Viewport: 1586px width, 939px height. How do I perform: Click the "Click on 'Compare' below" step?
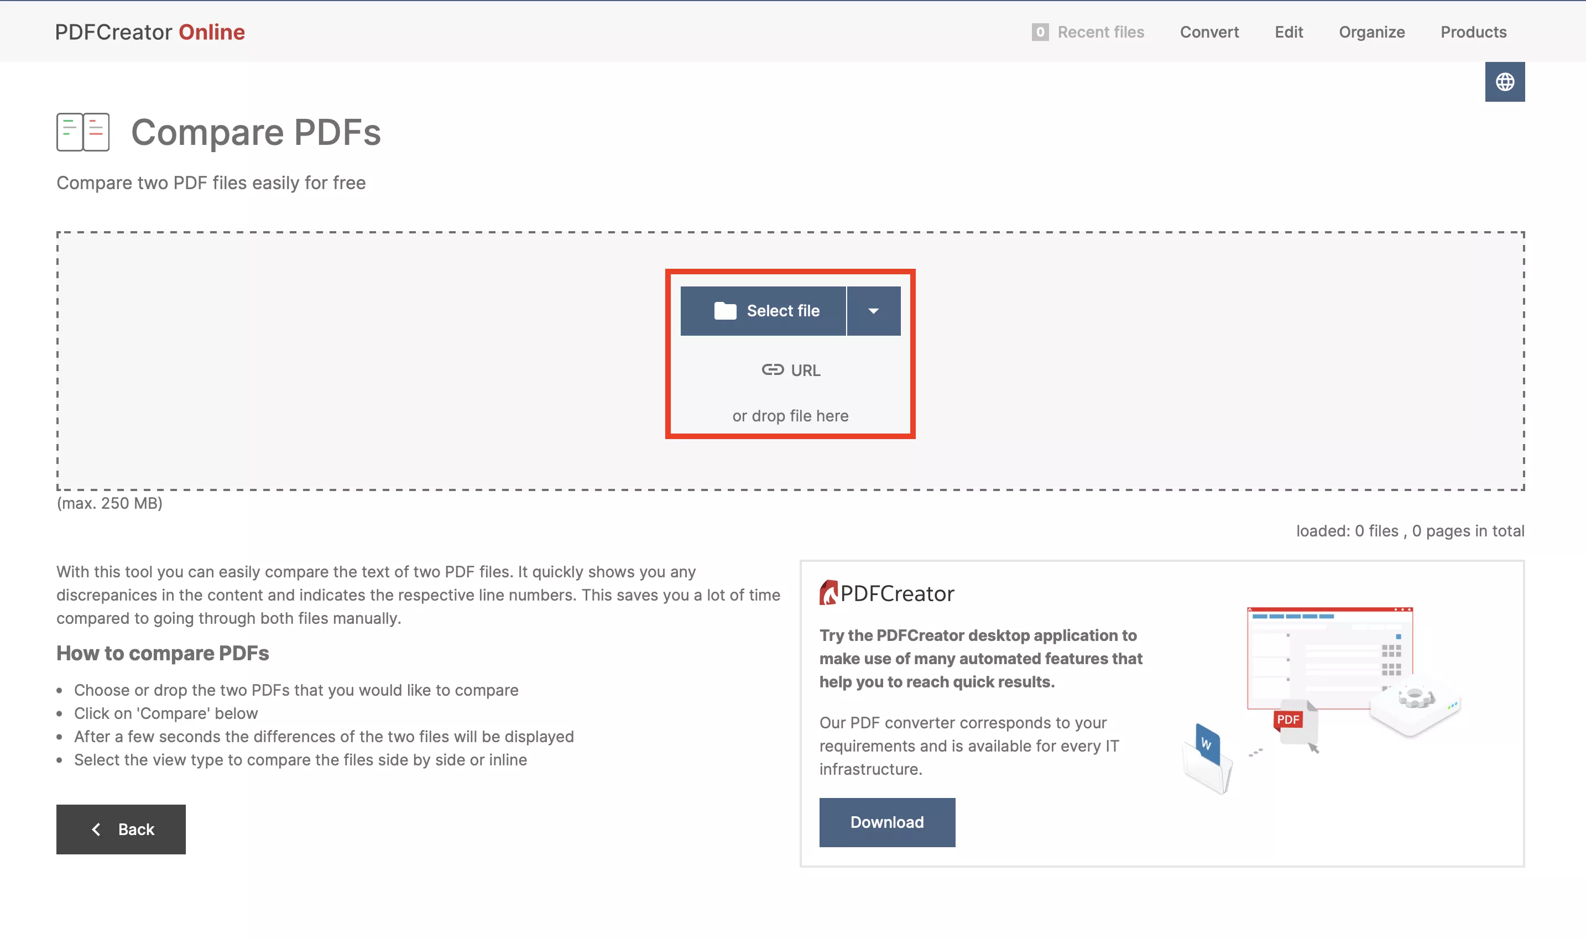coord(166,713)
